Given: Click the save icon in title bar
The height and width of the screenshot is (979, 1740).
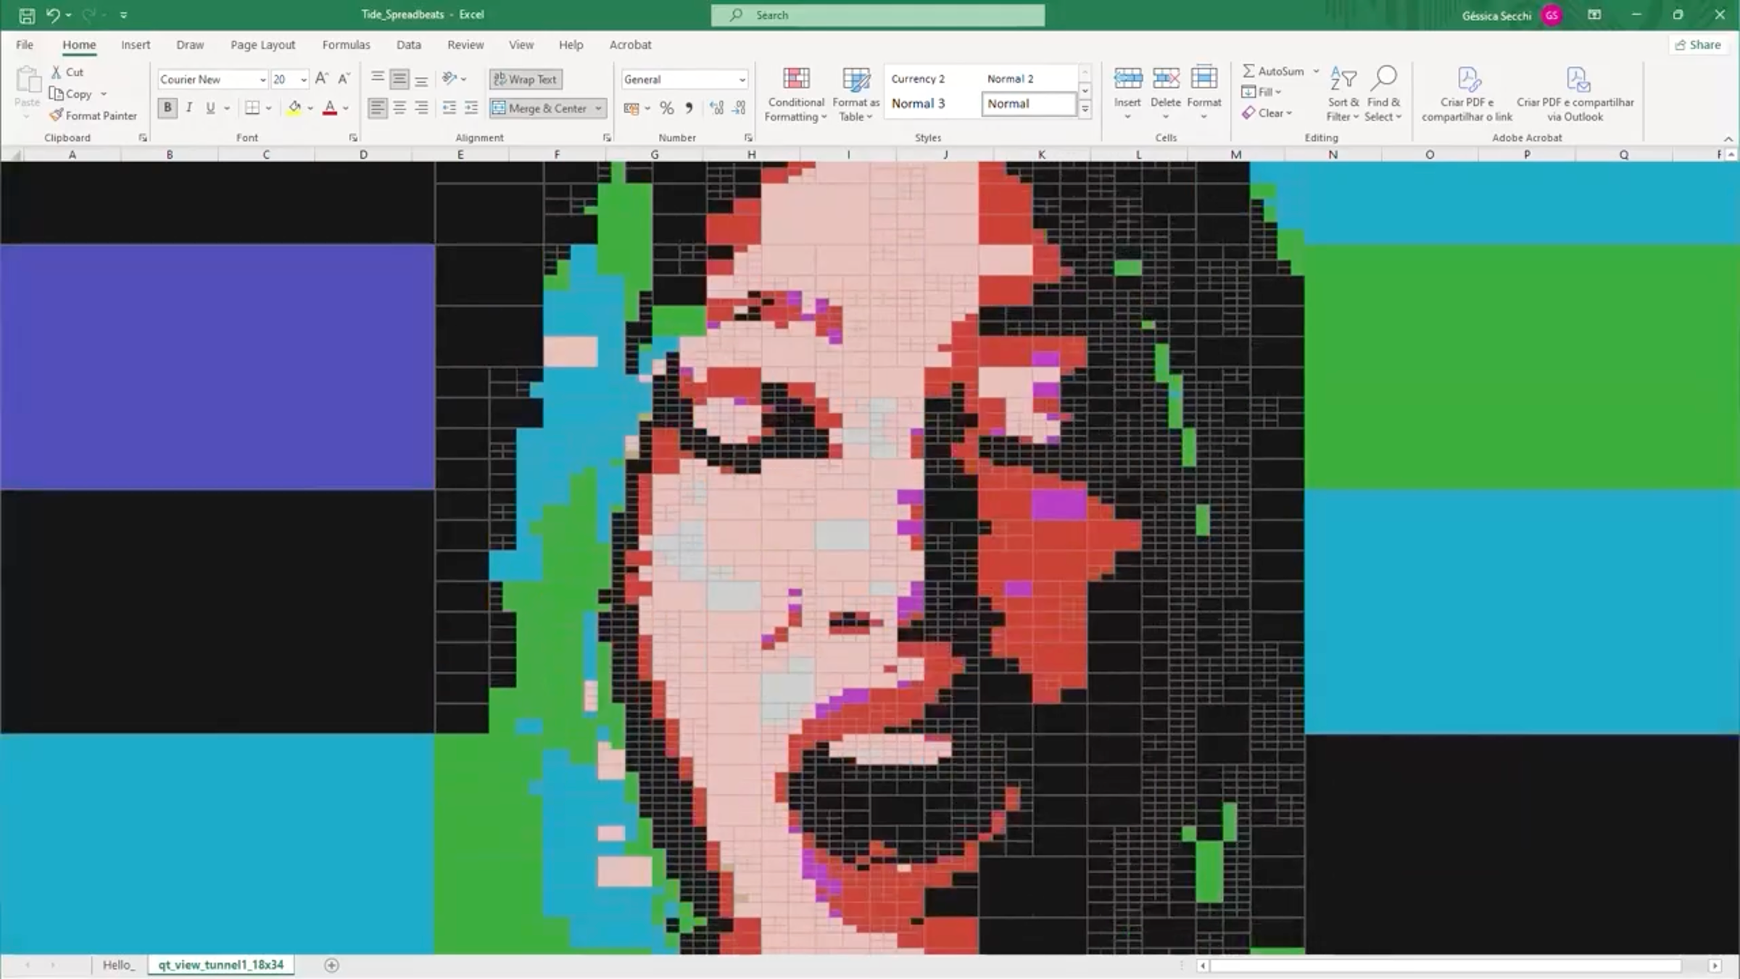Looking at the screenshot, I should (x=27, y=15).
